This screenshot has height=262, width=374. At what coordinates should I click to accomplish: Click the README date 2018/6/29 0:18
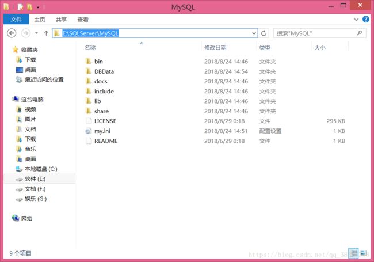[224, 141]
